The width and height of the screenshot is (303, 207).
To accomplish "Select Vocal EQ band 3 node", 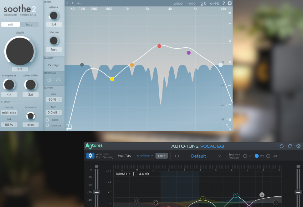I will click(203, 199).
